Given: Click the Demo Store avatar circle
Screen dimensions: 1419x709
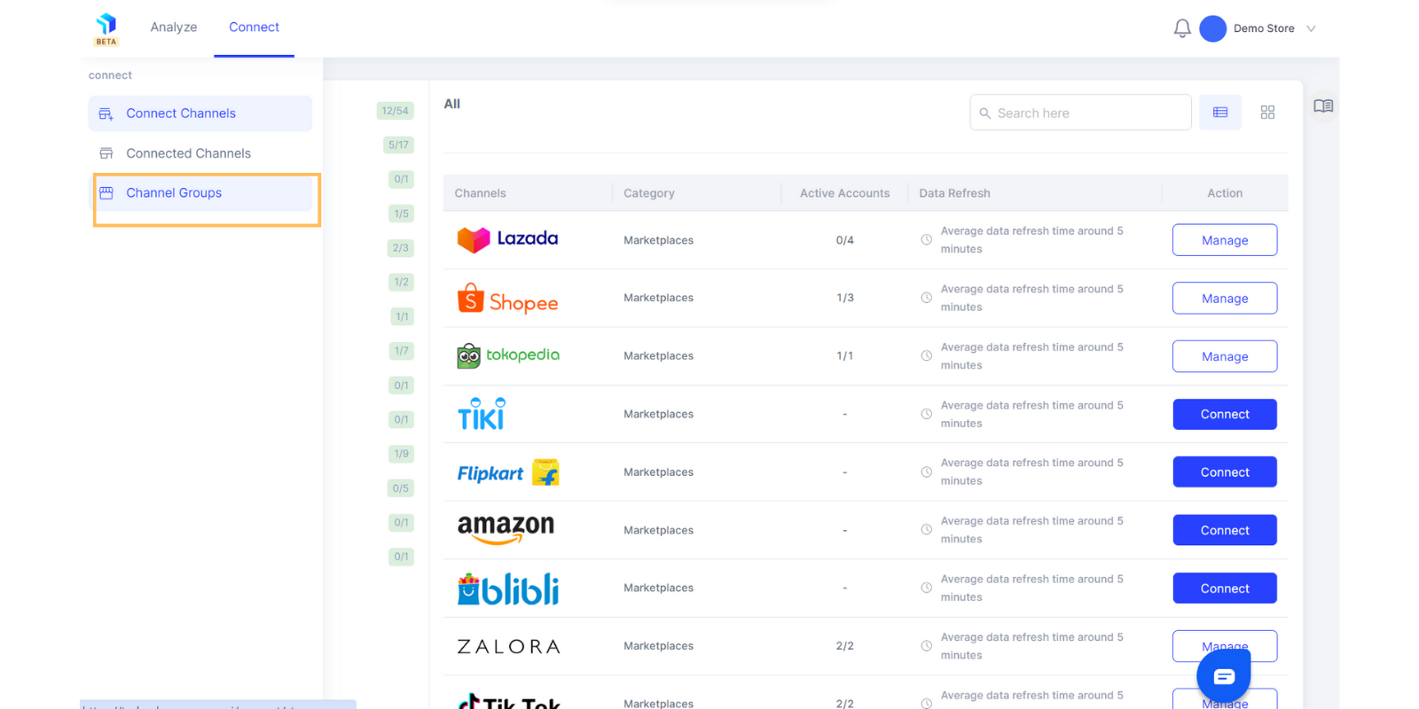Looking at the screenshot, I should coord(1212,28).
